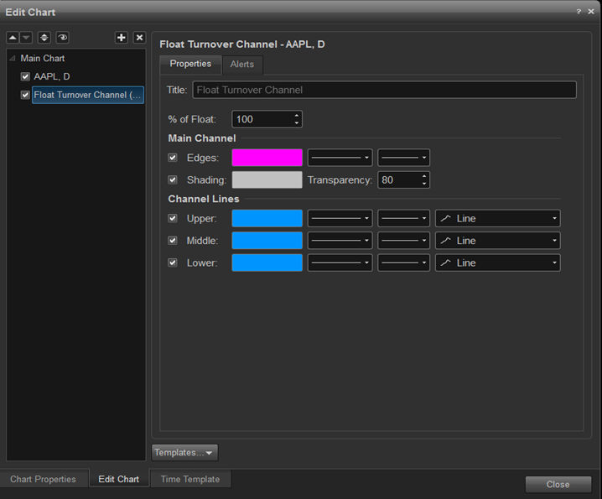Click the Title input field
The width and height of the screenshot is (602, 499).
click(x=384, y=90)
